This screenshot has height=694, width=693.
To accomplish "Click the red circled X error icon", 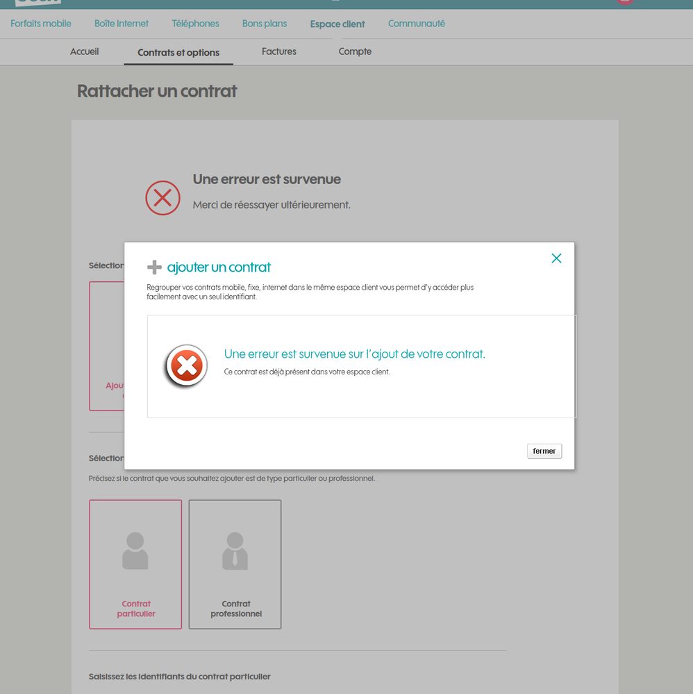I will coord(162,198).
